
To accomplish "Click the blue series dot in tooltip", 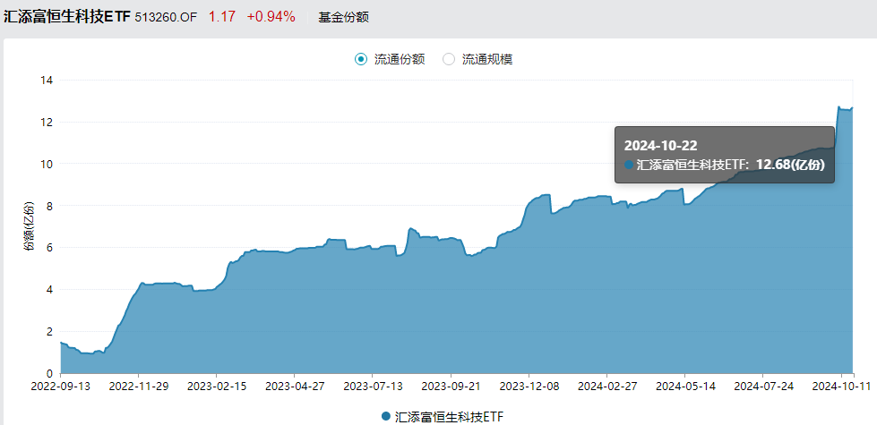I will [629, 165].
